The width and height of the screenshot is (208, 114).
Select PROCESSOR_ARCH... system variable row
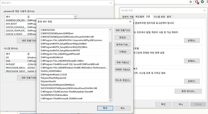pos(21,68)
